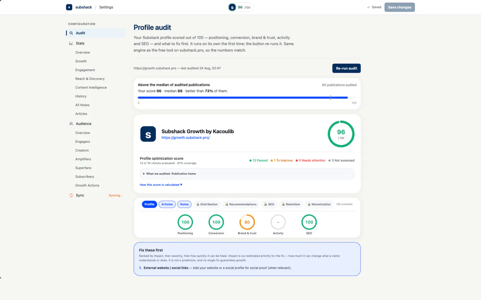
Task: Select the Conversion score circle
Action: pyautogui.click(x=216, y=222)
